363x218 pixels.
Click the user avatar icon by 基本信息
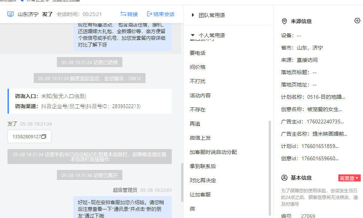284,178
